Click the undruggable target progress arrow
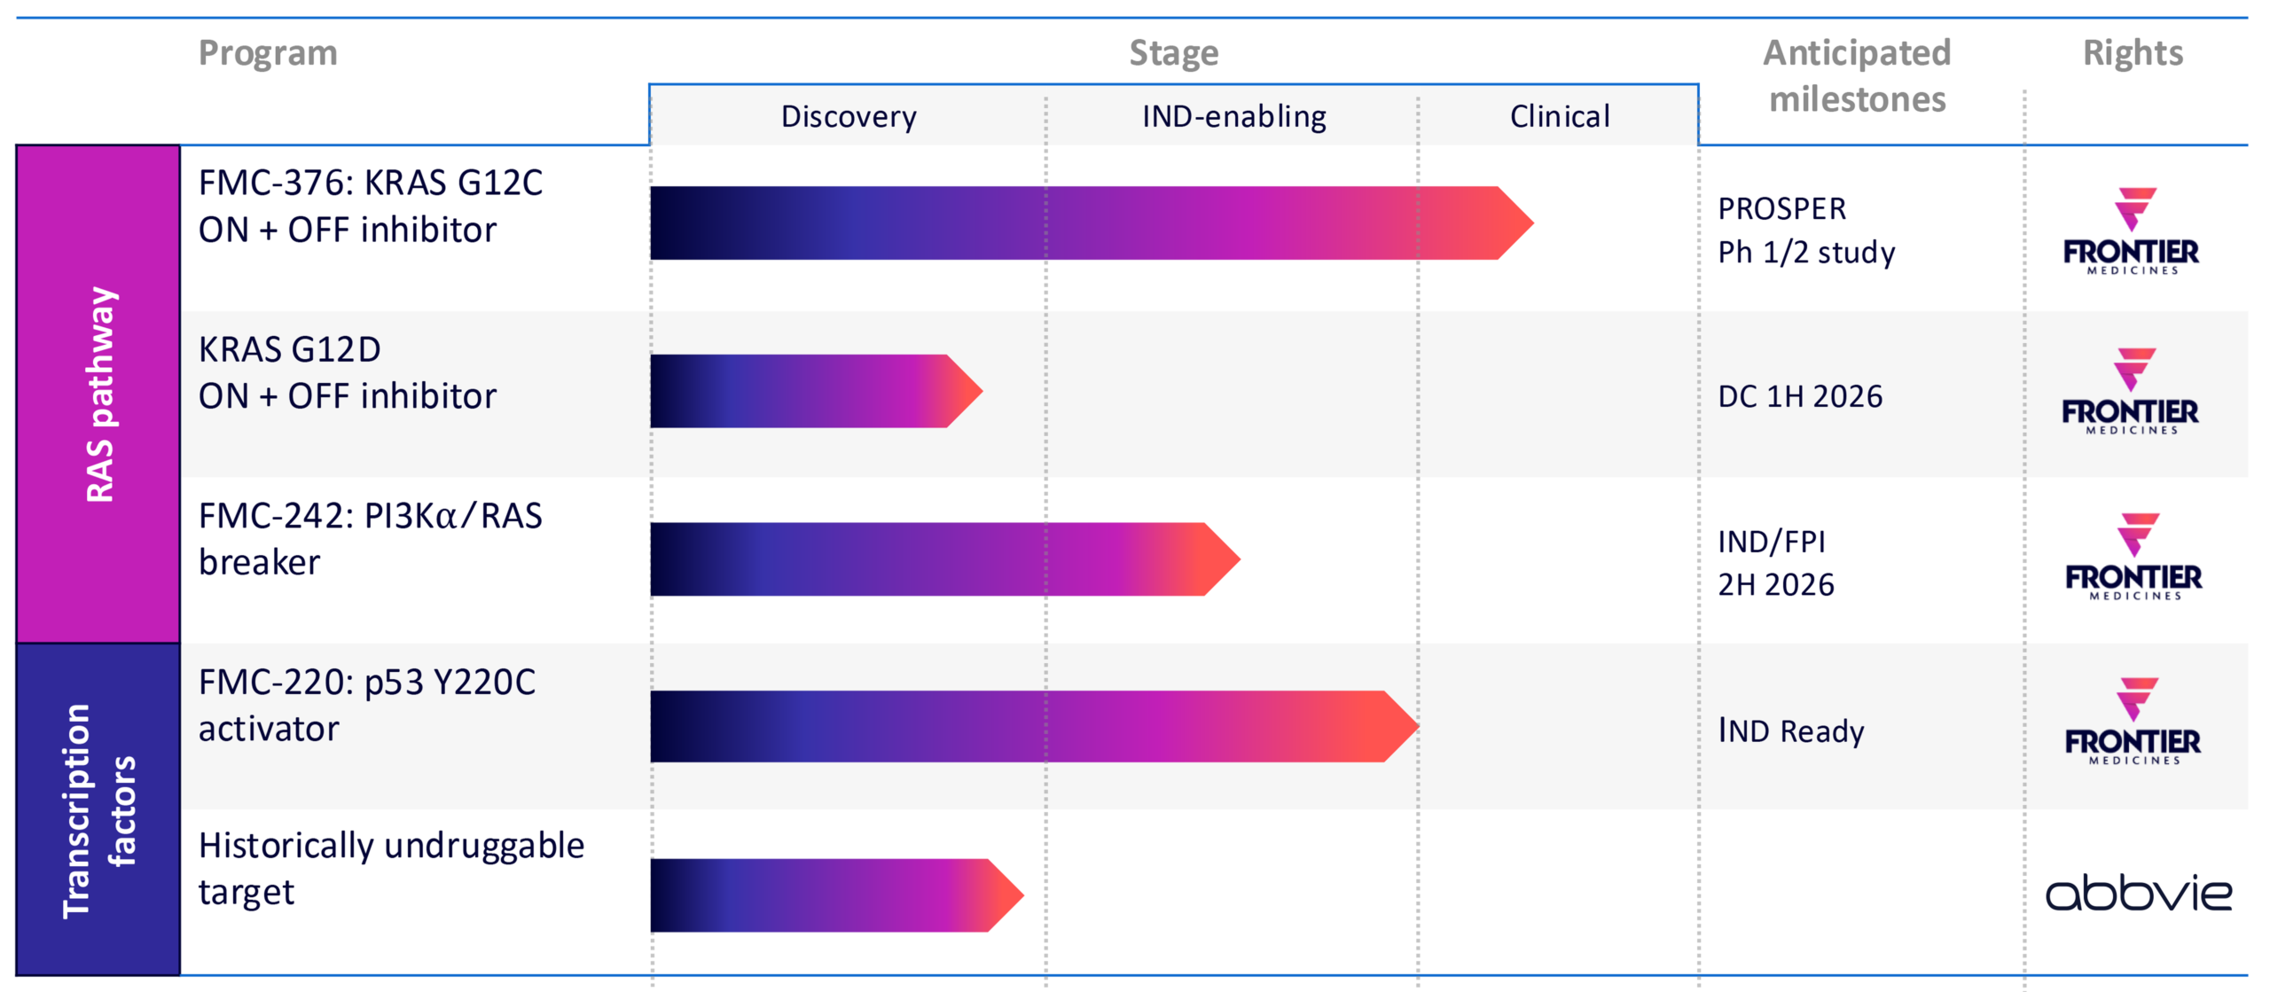Viewport: 2270px width, 992px height. (836, 894)
